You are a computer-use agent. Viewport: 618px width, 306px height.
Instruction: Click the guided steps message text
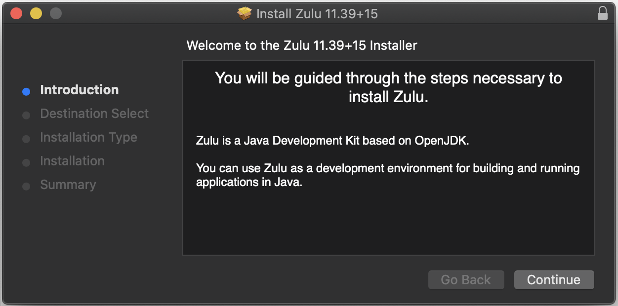point(387,87)
